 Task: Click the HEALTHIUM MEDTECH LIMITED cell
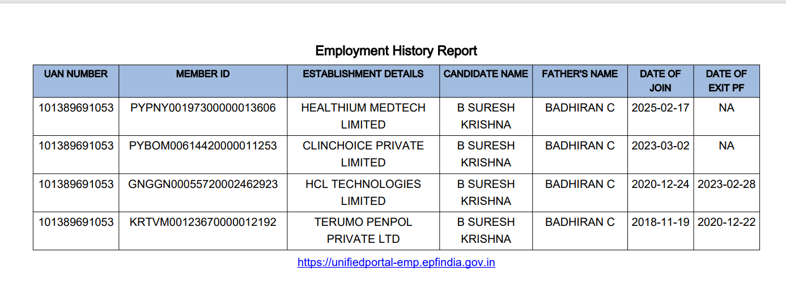[363, 115]
